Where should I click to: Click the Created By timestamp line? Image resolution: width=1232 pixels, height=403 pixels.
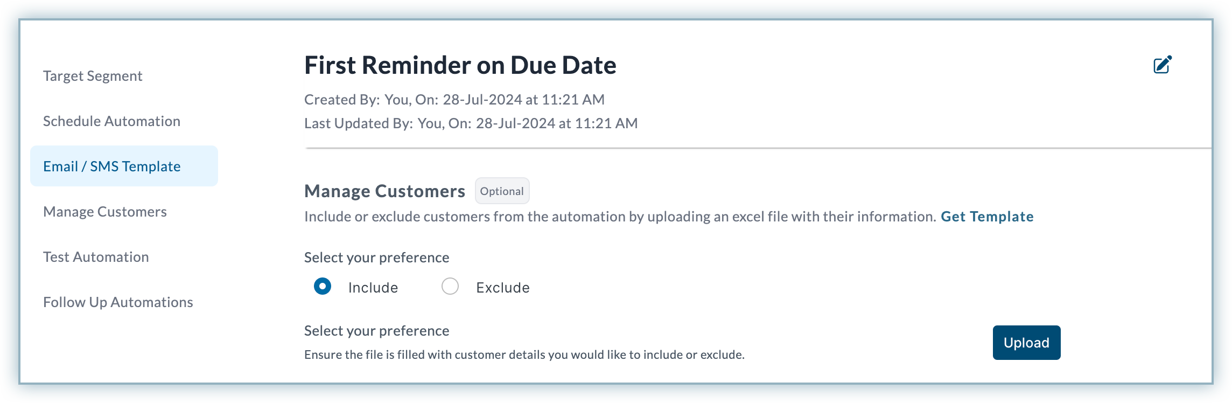point(454,100)
